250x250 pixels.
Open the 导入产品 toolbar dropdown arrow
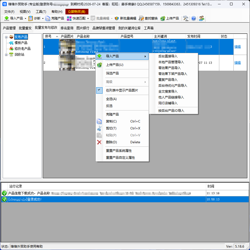pyautogui.click(x=26, y=18)
